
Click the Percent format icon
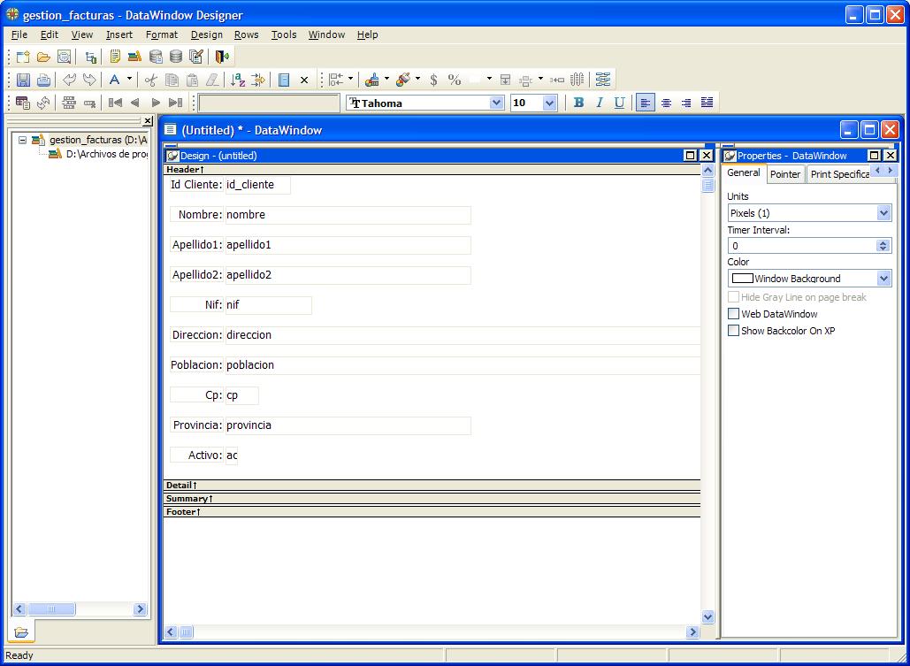coord(454,80)
